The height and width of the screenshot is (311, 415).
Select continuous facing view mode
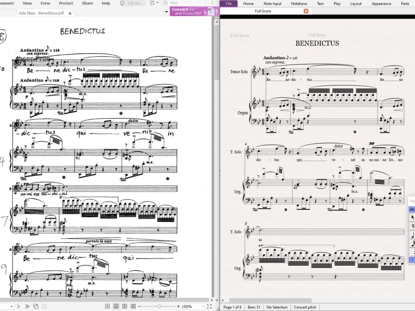click(x=133, y=306)
